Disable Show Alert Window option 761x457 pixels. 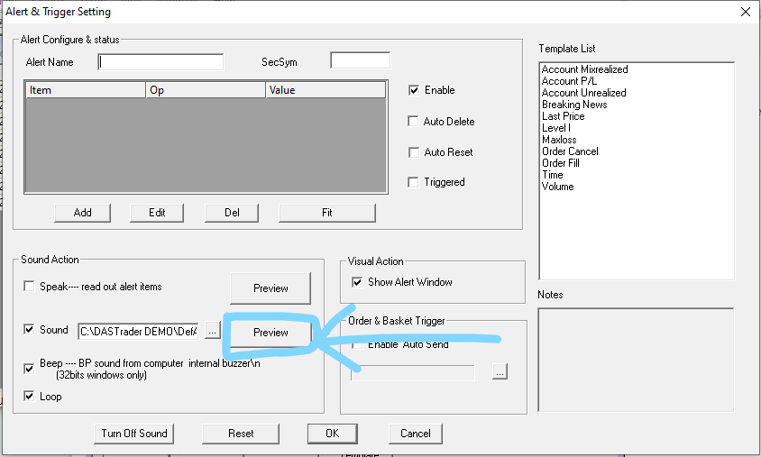[358, 282]
